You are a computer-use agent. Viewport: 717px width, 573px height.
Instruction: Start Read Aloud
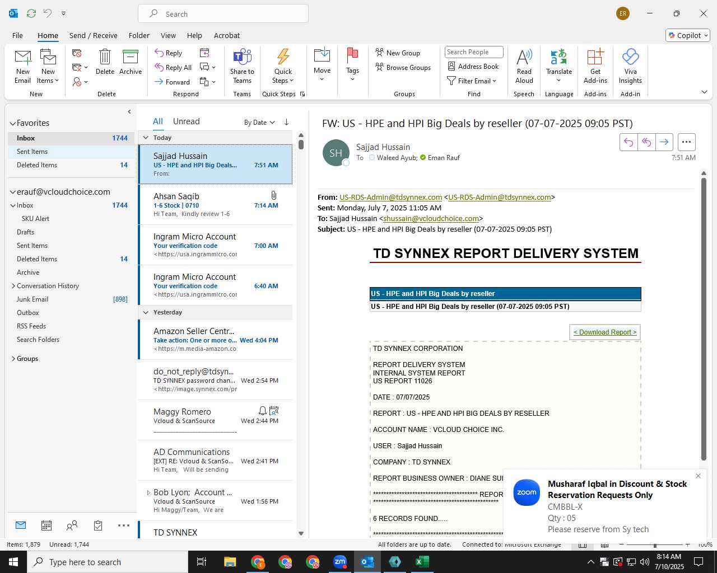[524, 66]
